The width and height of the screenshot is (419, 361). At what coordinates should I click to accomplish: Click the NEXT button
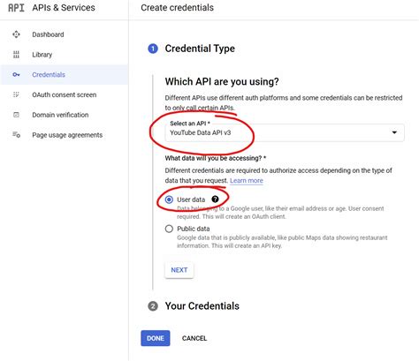pos(179,270)
